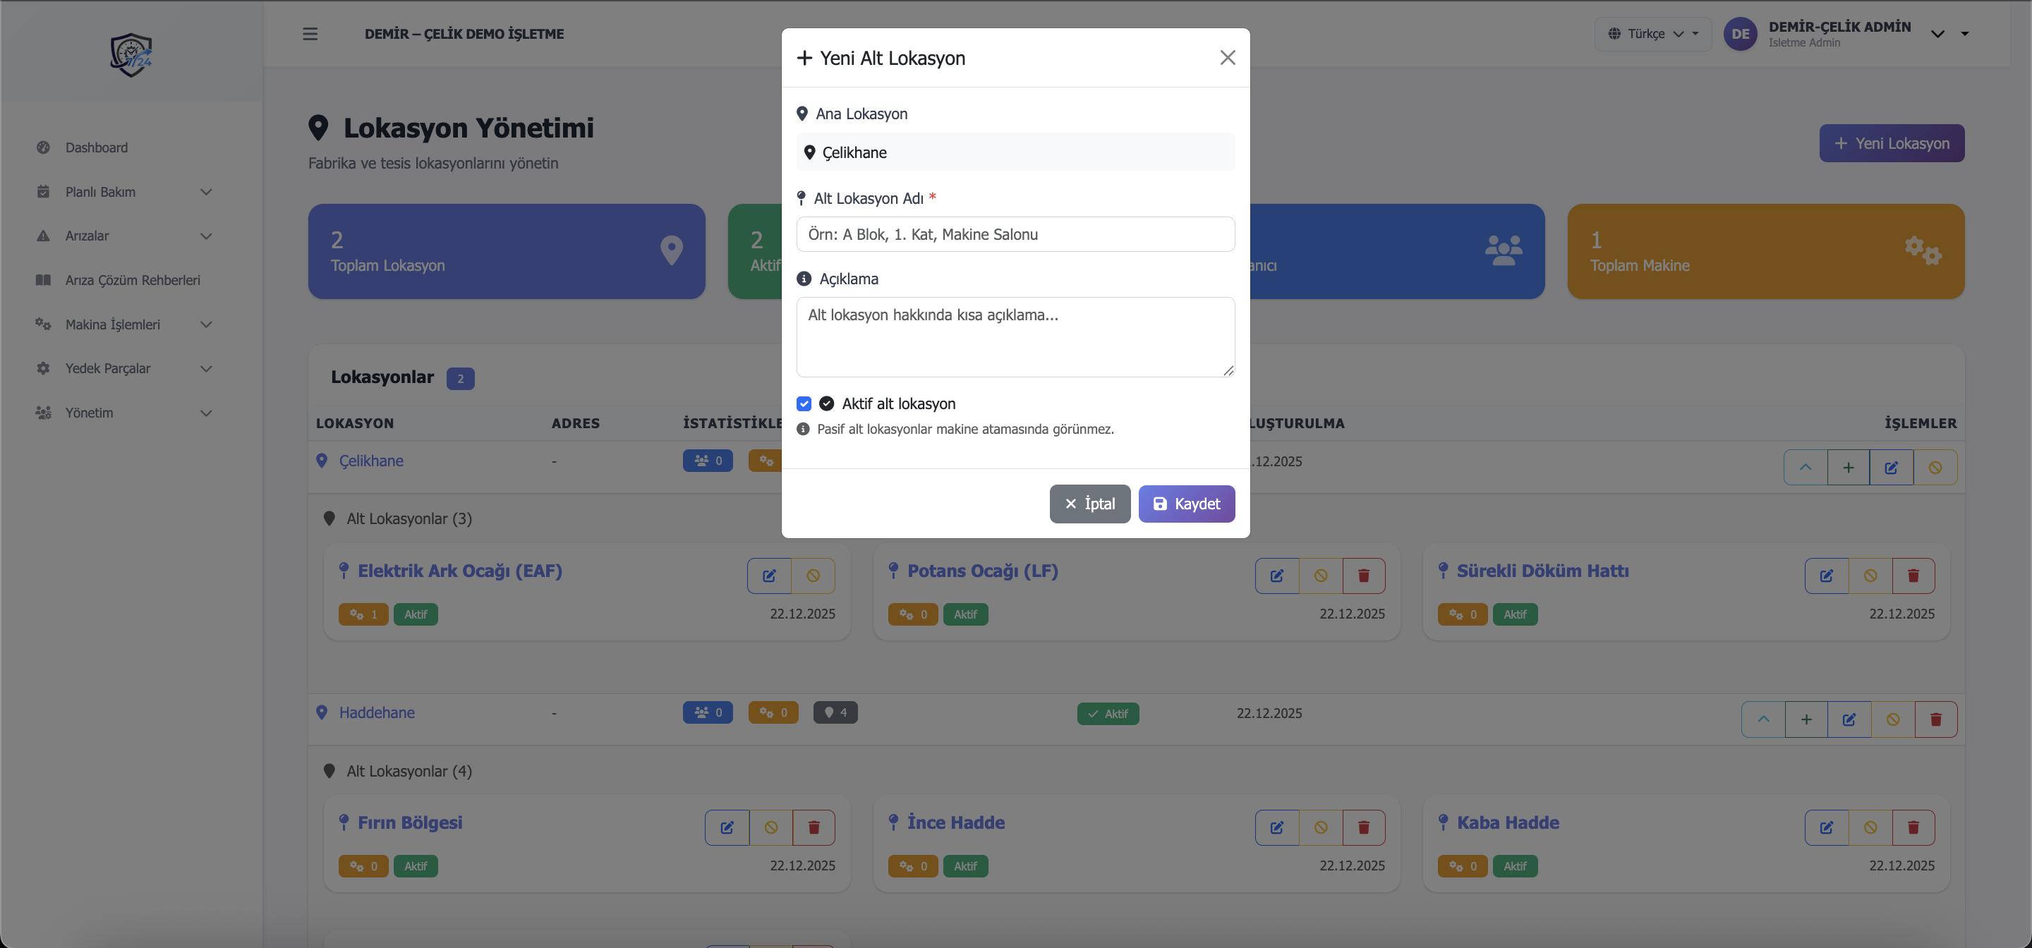This screenshot has width=2032, height=948.
Task: Collapse Haddehane sub-locations chevron
Action: coord(1763,719)
